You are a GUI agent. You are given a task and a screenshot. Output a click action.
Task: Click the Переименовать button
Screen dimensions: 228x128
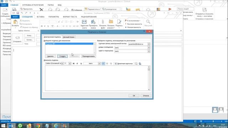point(88,56)
